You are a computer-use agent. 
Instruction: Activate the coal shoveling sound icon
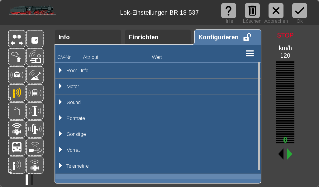35,75
